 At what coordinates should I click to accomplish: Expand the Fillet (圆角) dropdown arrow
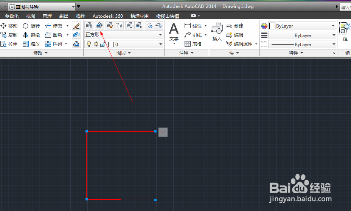(67, 35)
